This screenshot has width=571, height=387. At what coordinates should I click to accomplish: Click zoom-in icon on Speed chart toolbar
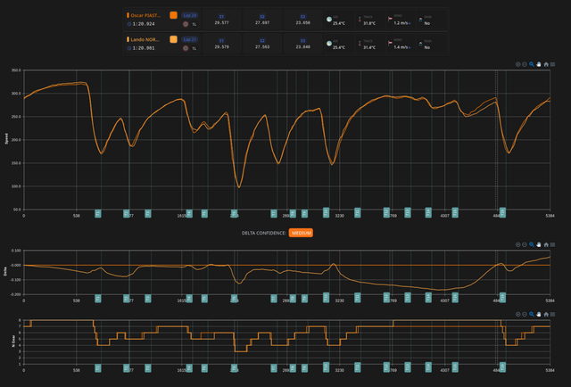[x=518, y=64]
